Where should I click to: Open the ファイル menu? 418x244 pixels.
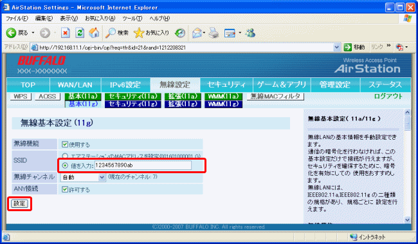click(17, 19)
